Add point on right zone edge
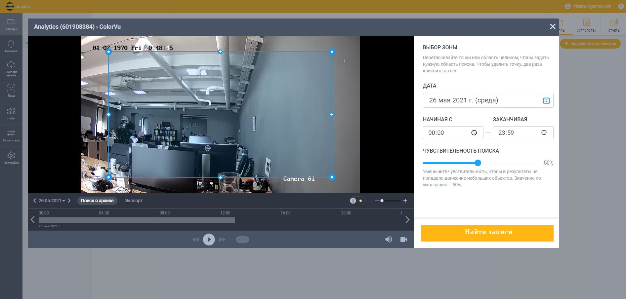This screenshot has height=299, width=626. click(332, 115)
